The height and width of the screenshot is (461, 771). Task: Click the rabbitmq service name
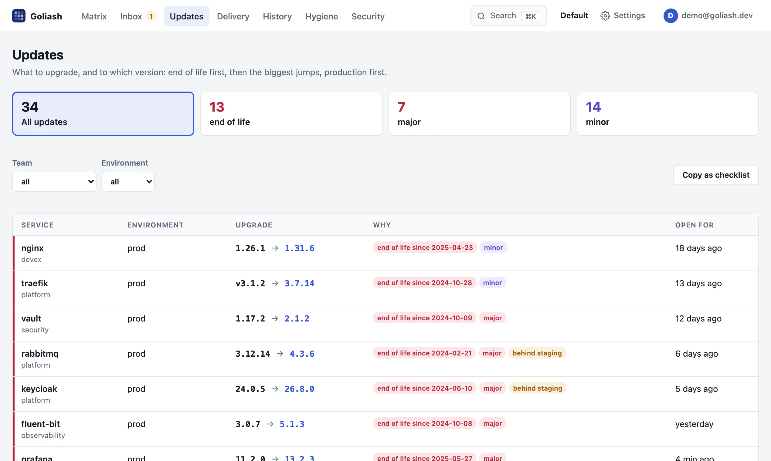[40, 354]
